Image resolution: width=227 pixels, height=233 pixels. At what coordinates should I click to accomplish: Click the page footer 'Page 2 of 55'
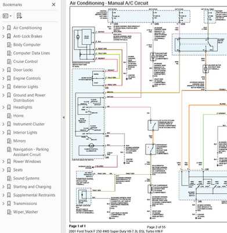[156, 227]
